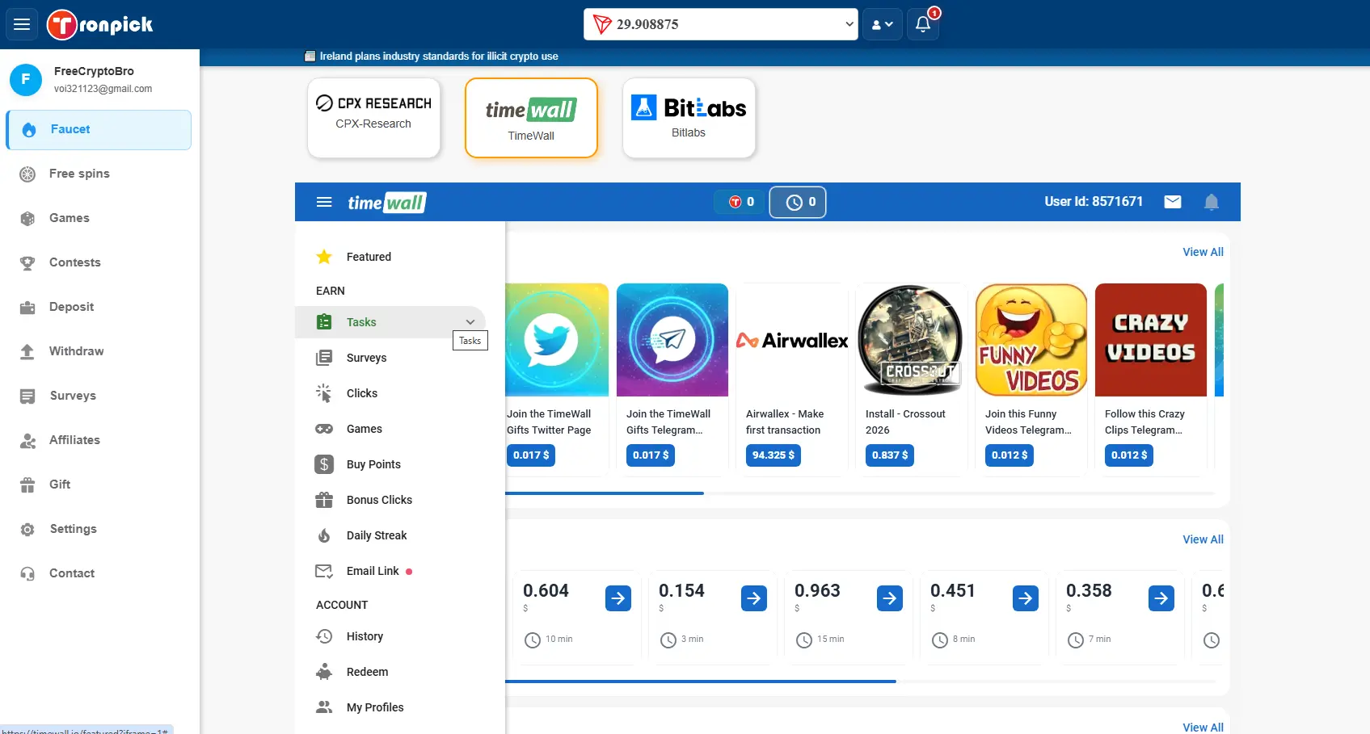Click the 0.017 $ Twitter task reward
This screenshot has width=1370, height=734.
[531, 455]
